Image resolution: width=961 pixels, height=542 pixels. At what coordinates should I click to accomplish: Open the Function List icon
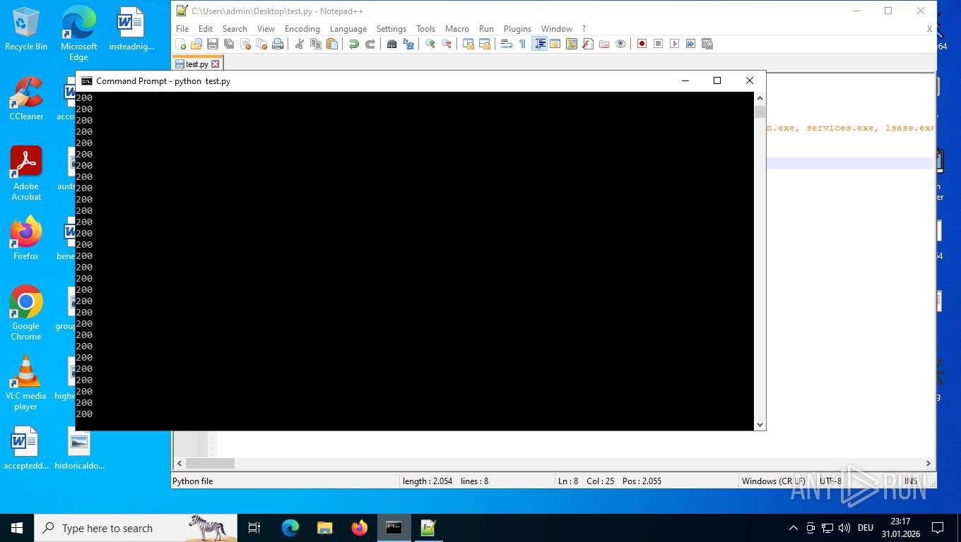click(x=588, y=44)
